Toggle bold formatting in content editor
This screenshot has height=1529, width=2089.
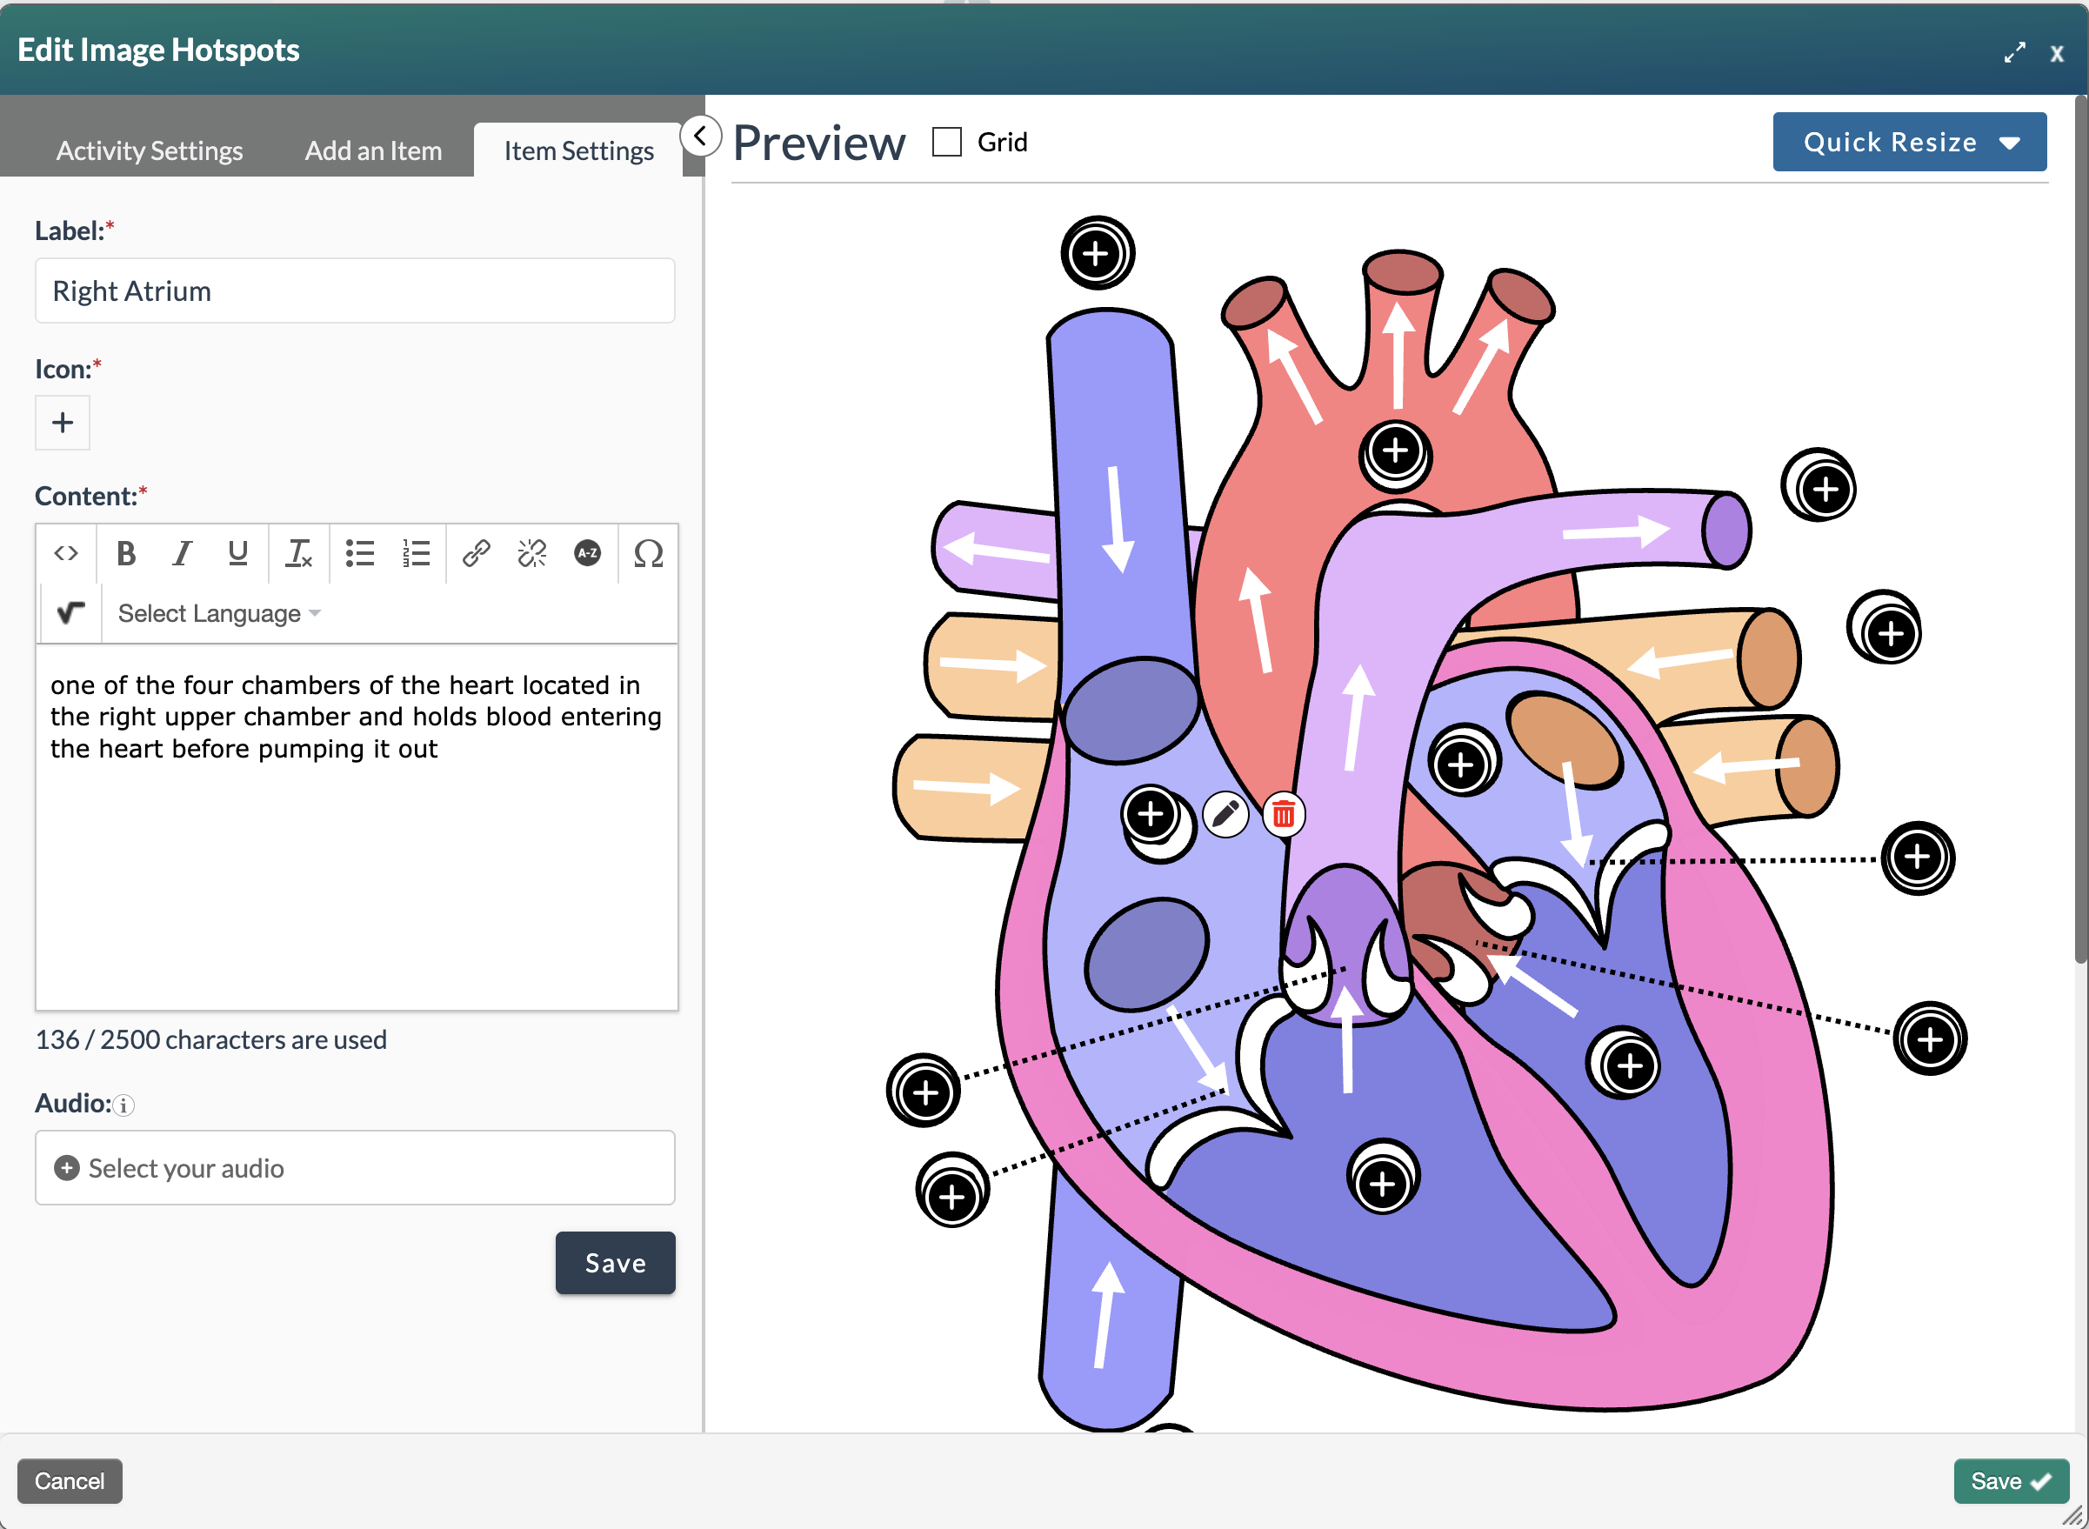tap(126, 553)
